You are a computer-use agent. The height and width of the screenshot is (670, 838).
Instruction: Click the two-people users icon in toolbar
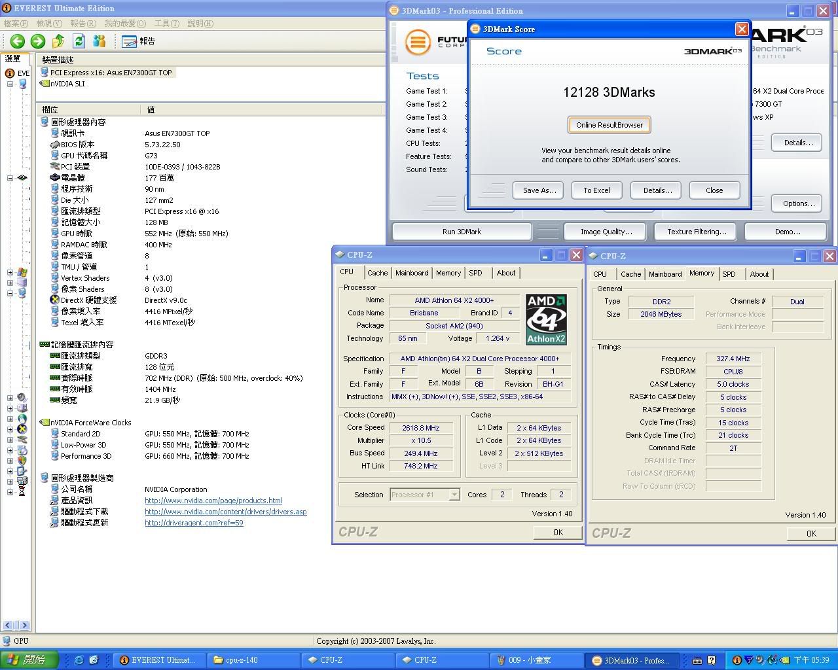click(100, 41)
